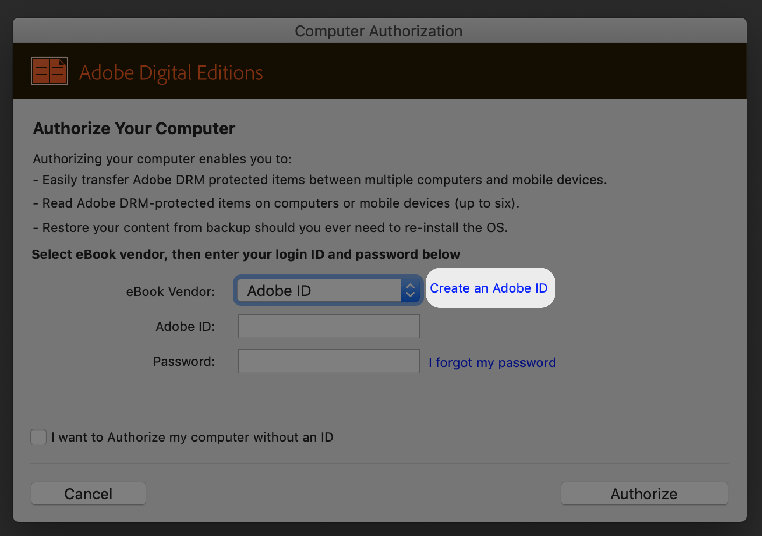Click the Authorize Your Computer heading
Viewport: 762px width, 536px height.
click(x=134, y=129)
